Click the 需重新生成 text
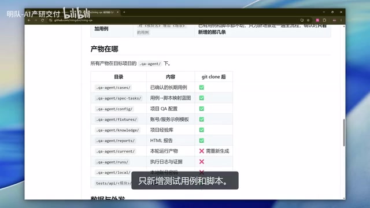 [217, 151]
